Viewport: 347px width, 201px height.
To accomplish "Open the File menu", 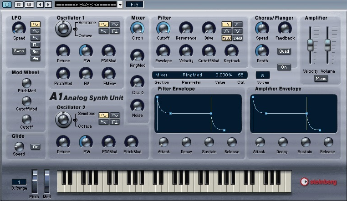I will [134, 5].
